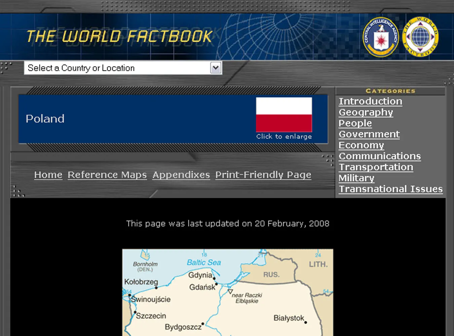This screenshot has height=336, width=454.
Task: Open the Introduction category
Action: (x=370, y=101)
